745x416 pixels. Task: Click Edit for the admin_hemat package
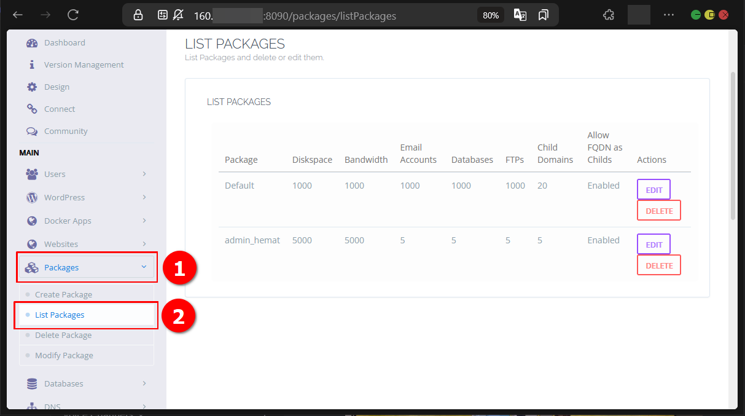(x=653, y=245)
